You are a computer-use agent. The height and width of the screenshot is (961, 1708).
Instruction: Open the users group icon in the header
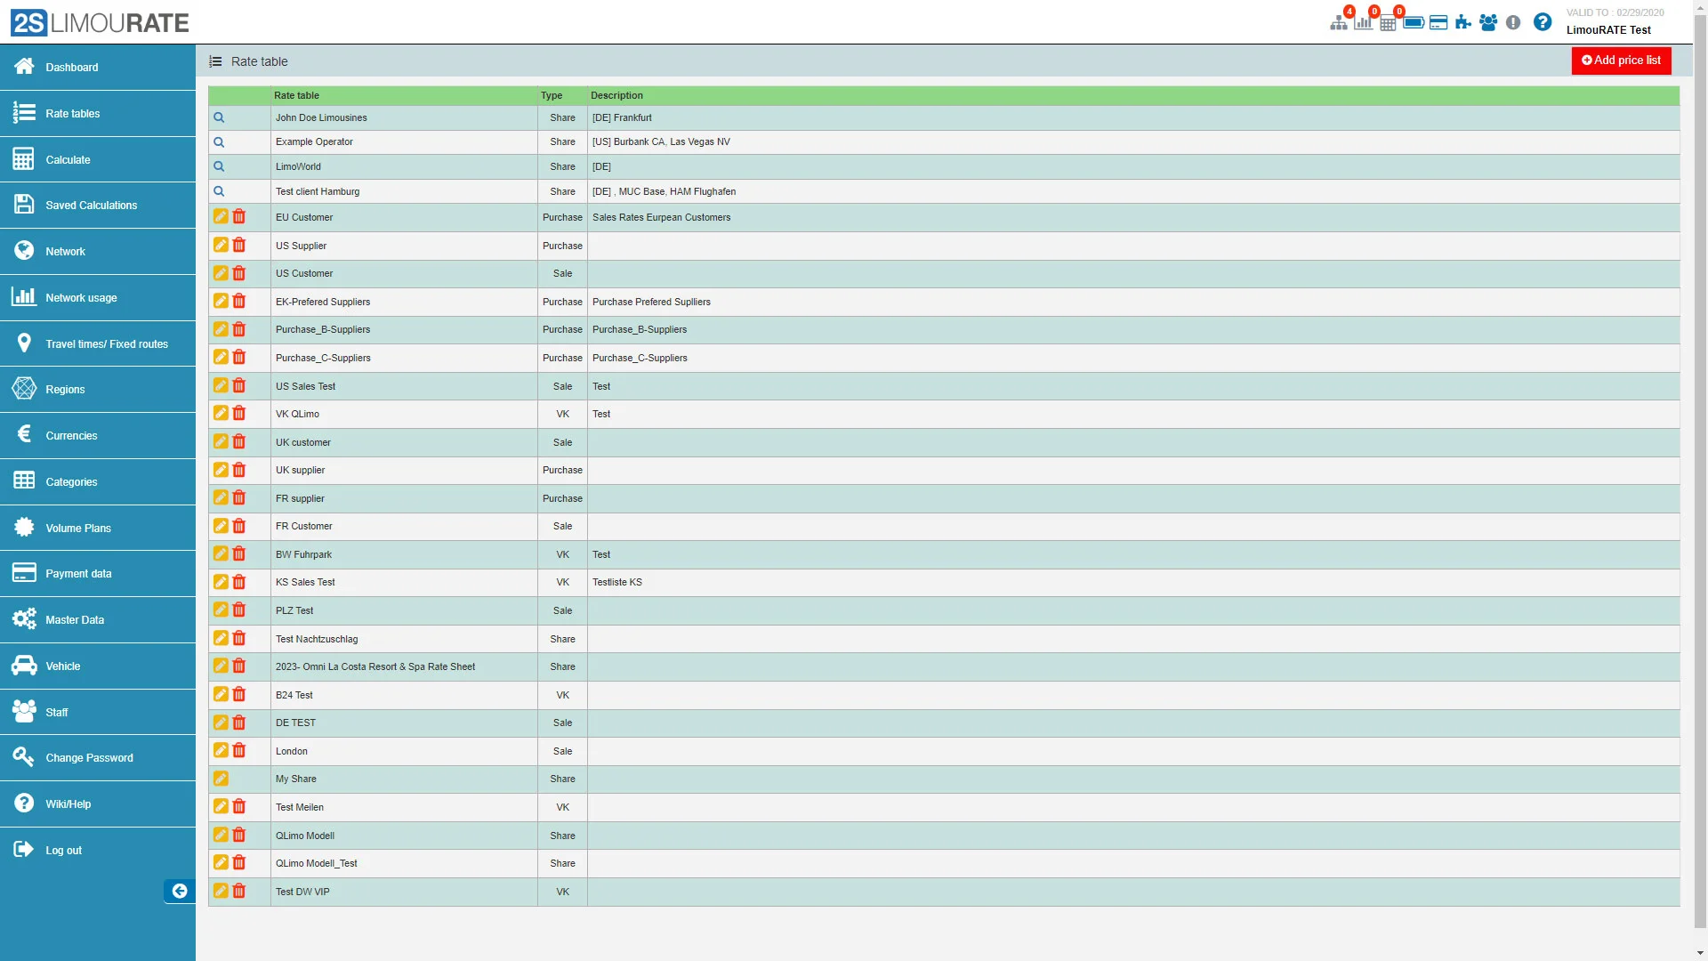(1488, 22)
